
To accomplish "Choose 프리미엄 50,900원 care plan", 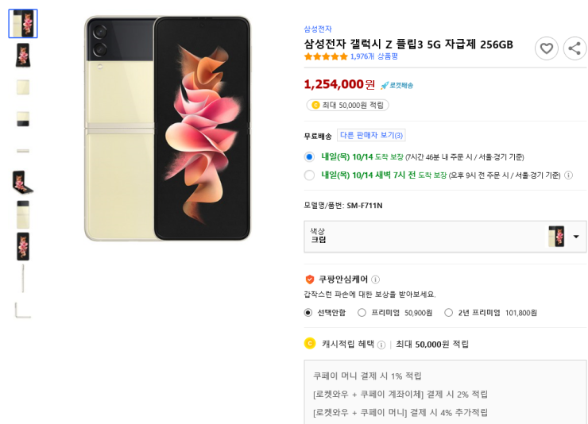I will (x=362, y=313).
